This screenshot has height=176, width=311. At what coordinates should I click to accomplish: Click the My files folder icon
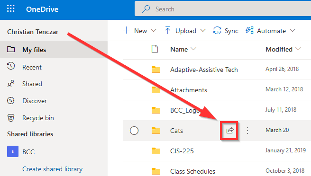[x=11, y=49]
